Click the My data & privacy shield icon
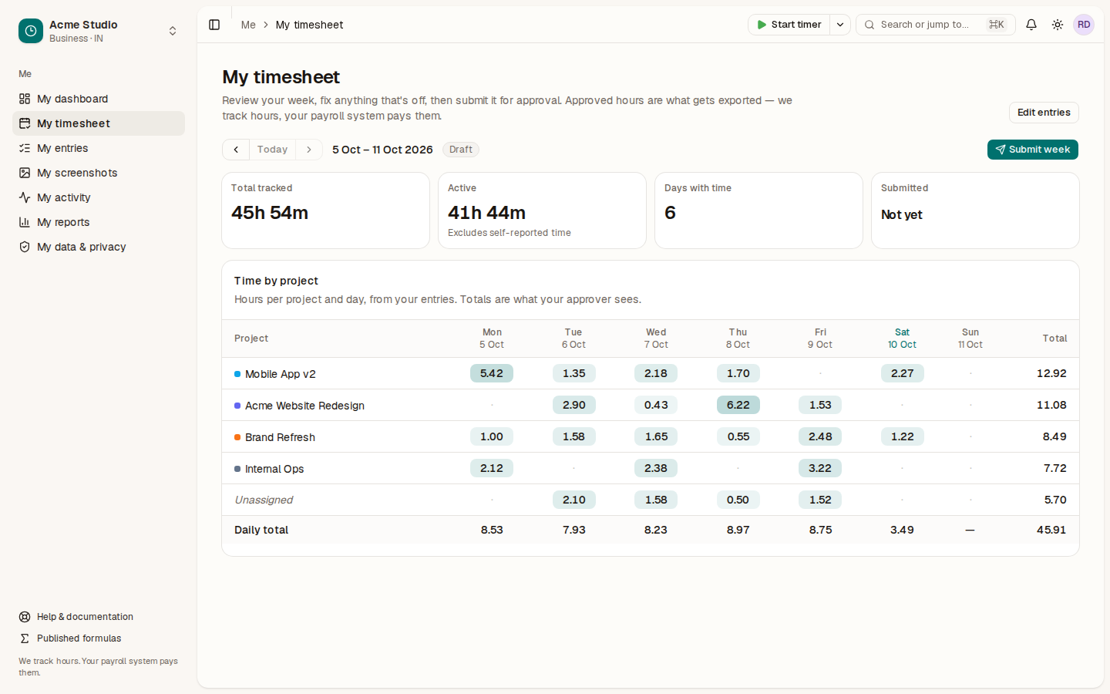This screenshot has height=694, width=1110. [x=25, y=247]
